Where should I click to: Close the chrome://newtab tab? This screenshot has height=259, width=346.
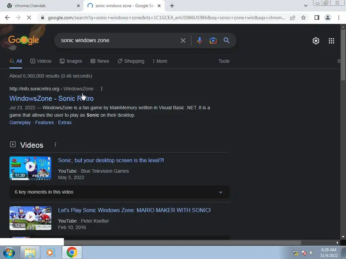click(78, 6)
